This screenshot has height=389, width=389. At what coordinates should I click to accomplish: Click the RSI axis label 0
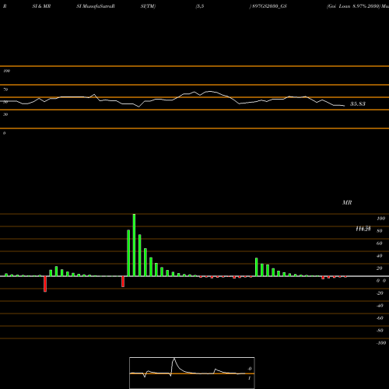(x=4, y=133)
